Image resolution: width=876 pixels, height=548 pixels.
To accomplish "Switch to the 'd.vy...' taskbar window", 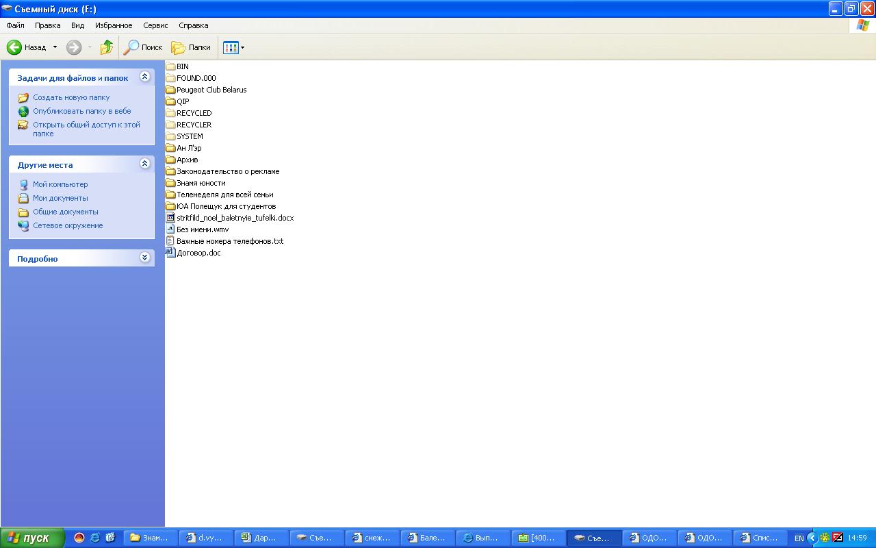I will click(207, 538).
